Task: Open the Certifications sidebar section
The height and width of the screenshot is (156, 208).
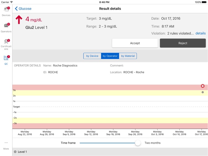Action: click(x=6, y=45)
